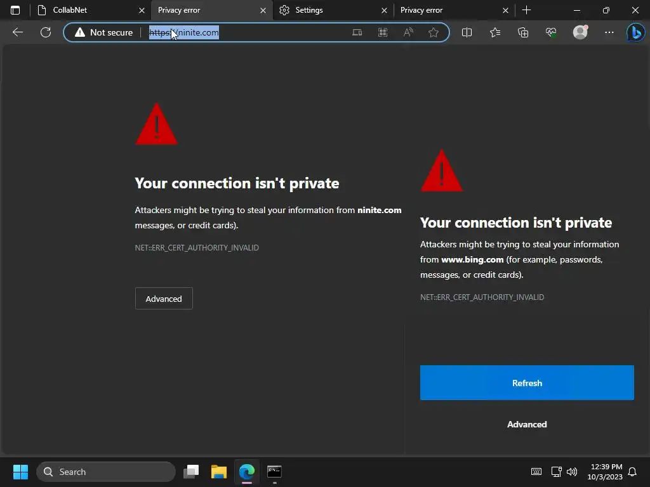Click Microsoft Edge taskbar icon
The height and width of the screenshot is (487, 650).
click(x=247, y=472)
